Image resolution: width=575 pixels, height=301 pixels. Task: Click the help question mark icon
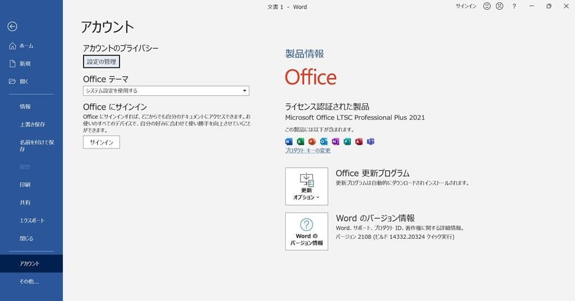(x=514, y=6)
